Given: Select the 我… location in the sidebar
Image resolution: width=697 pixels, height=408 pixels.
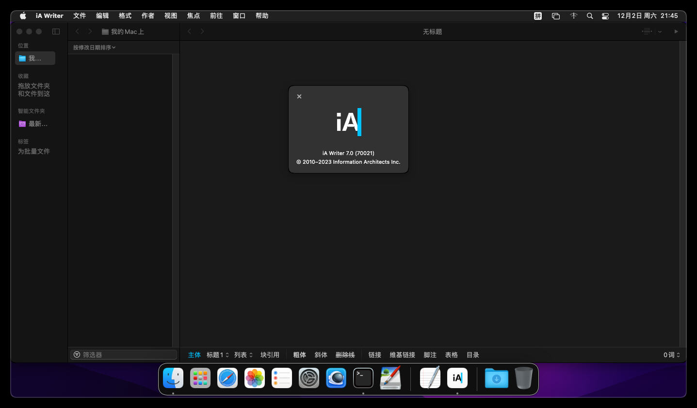Looking at the screenshot, I should pos(35,58).
